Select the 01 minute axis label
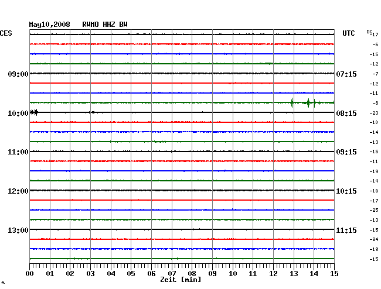This screenshot has width=381, height=289. tap(50, 274)
